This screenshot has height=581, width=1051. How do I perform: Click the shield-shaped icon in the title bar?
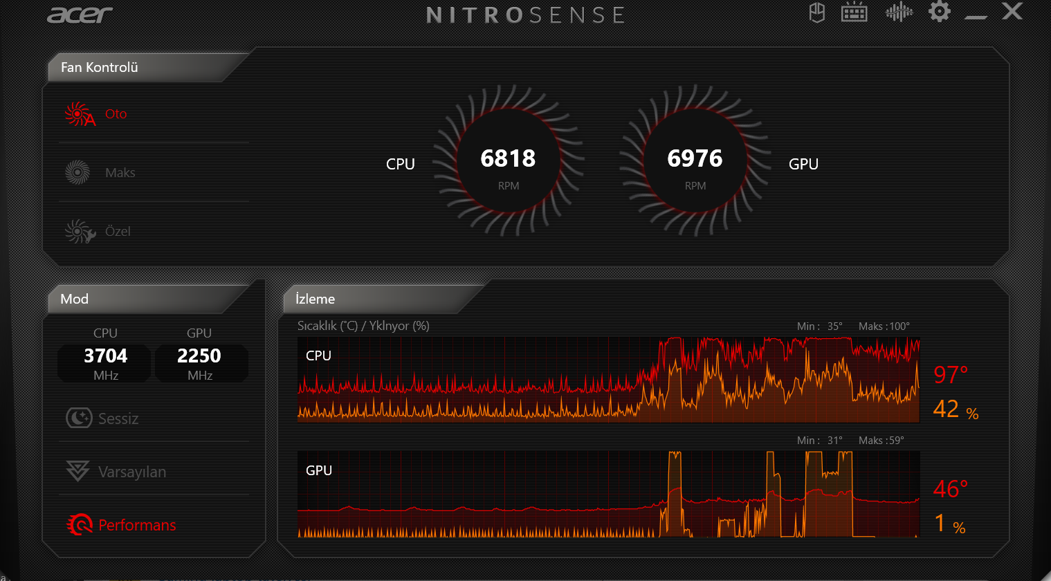point(817,12)
